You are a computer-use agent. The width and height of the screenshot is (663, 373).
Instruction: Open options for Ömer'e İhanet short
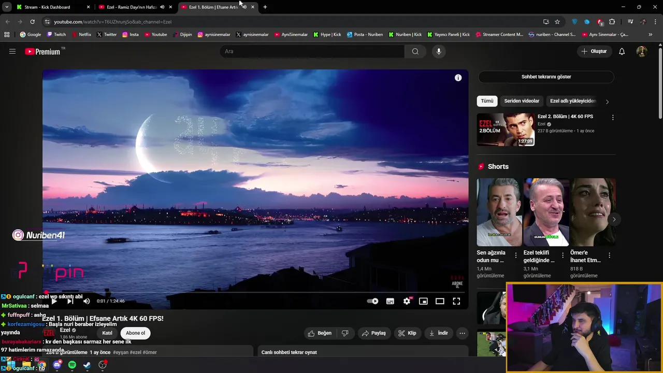click(609, 255)
